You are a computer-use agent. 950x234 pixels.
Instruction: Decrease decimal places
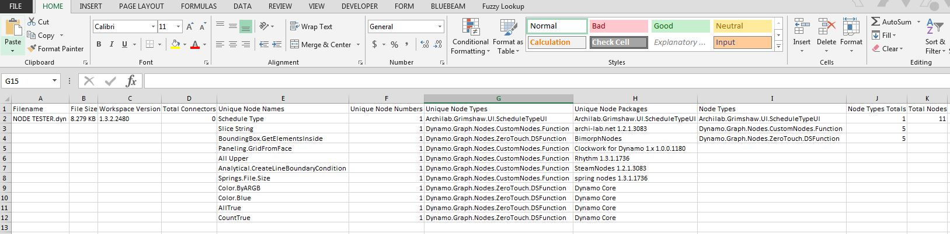pos(438,44)
